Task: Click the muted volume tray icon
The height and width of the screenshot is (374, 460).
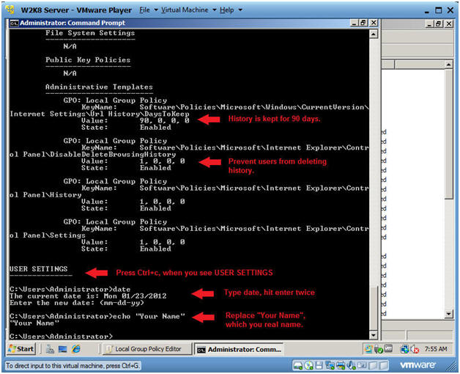Action: [x=415, y=349]
